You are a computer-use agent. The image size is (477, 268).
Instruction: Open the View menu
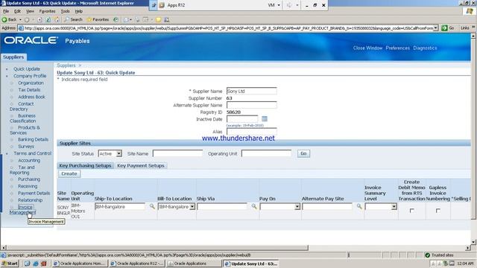tap(30, 11)
